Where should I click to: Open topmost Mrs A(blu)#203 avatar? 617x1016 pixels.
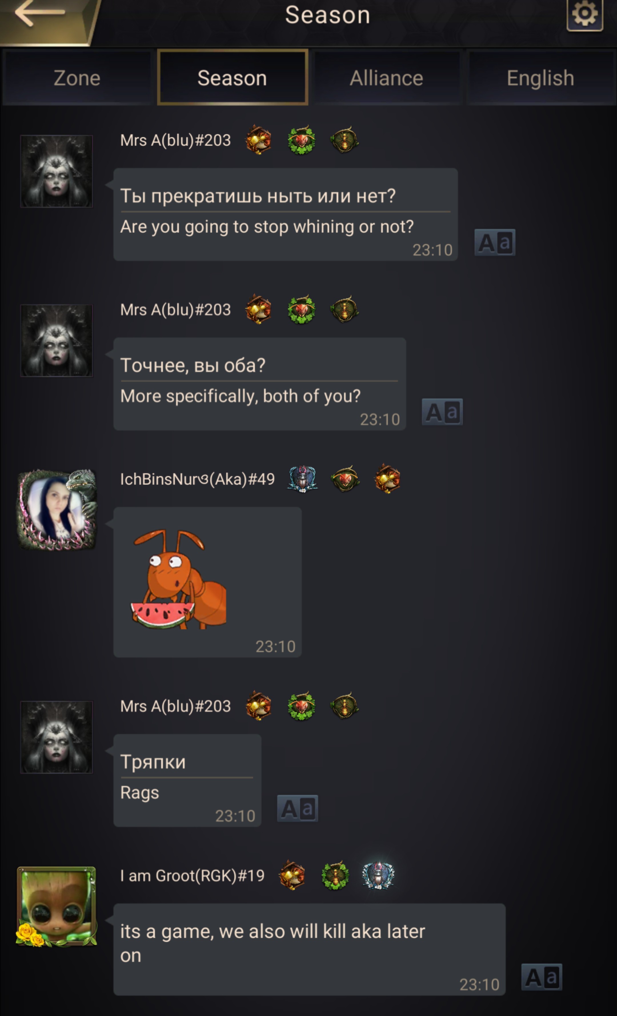(x=57, y=171)
